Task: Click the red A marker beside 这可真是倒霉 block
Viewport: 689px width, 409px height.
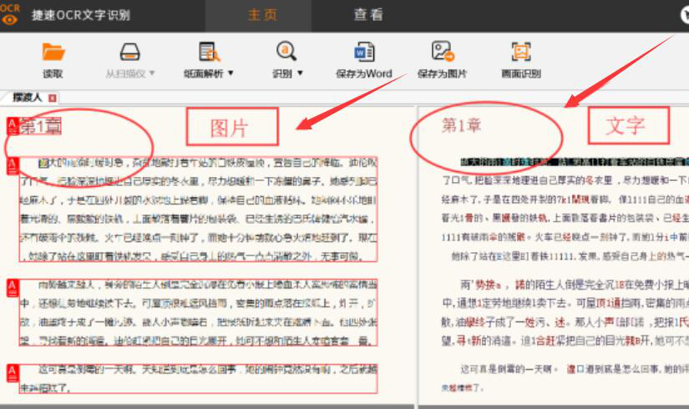Action: [13, 372]
